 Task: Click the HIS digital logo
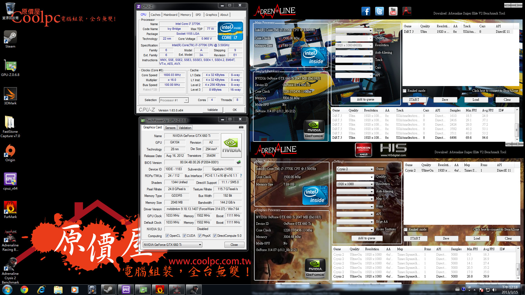393,150
